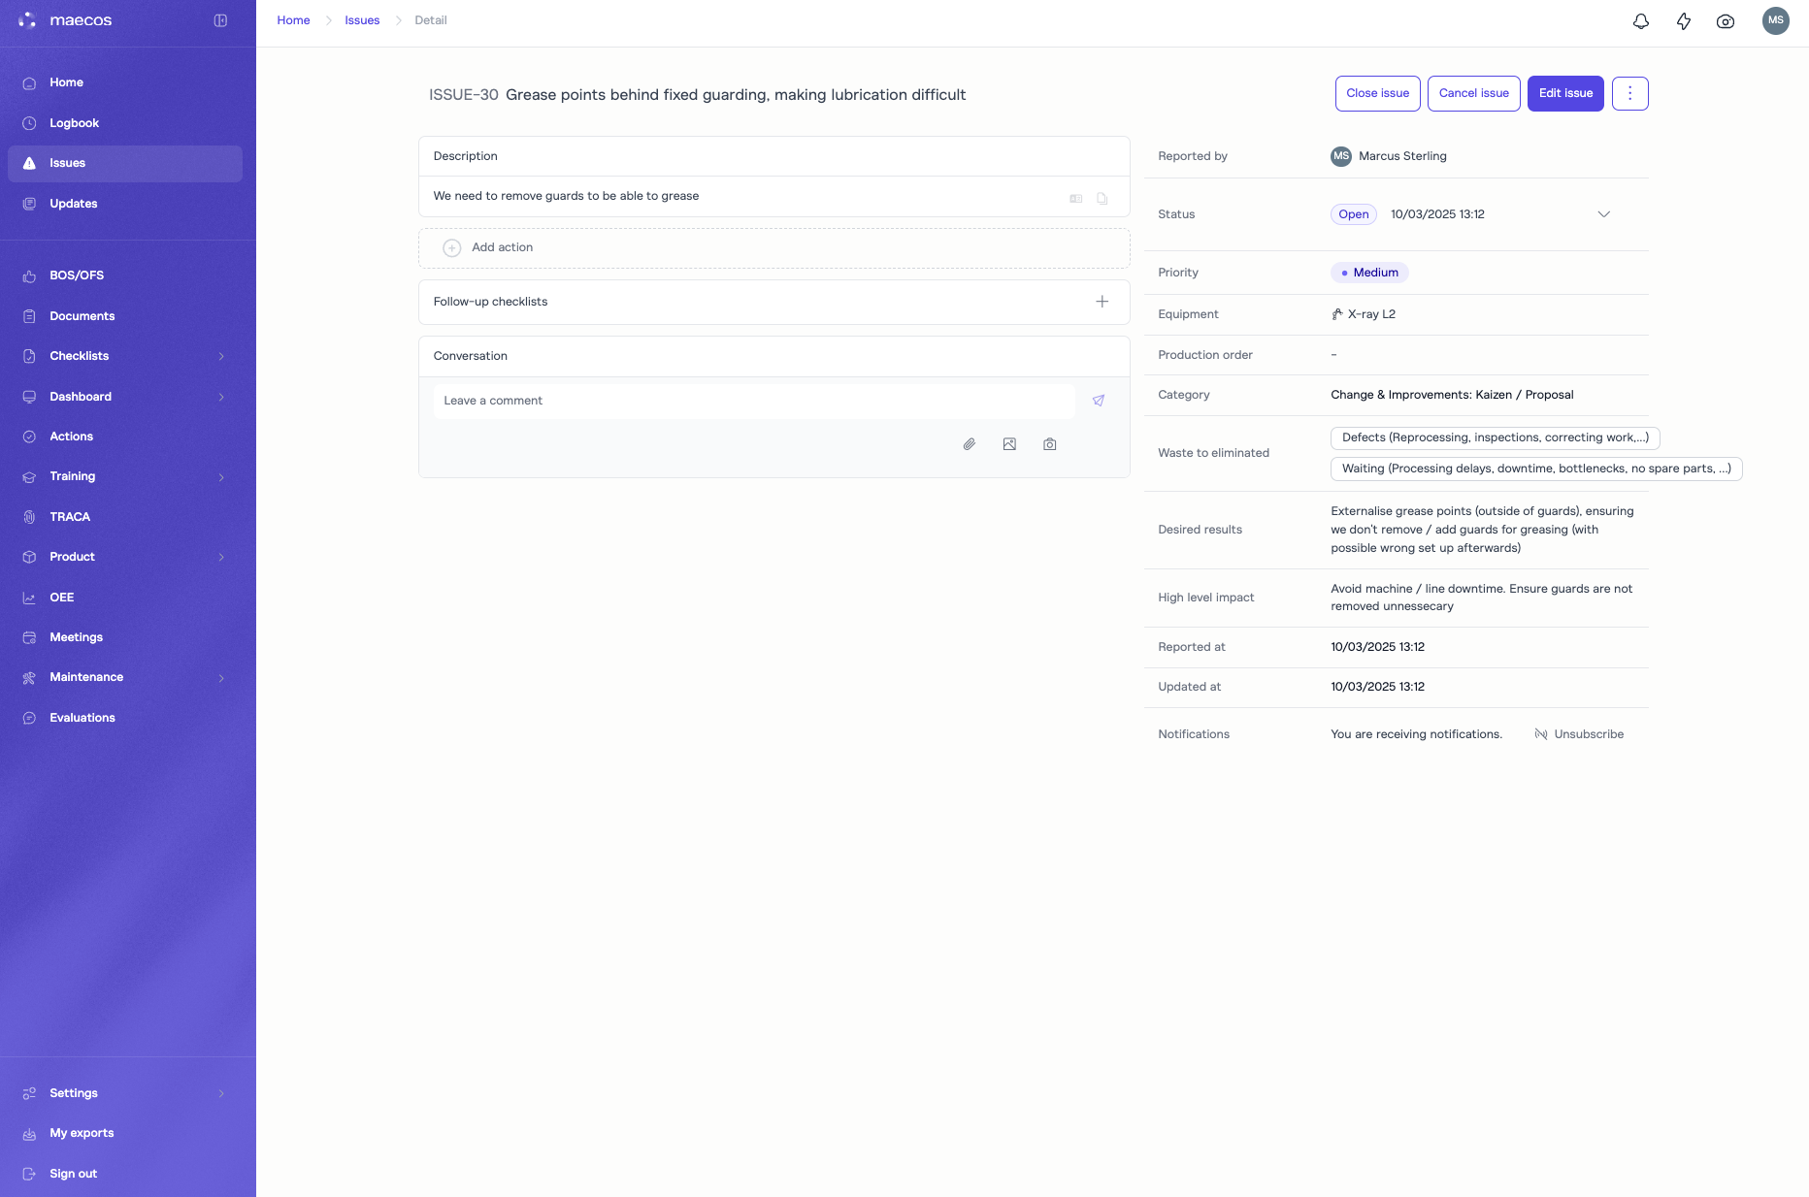The width and height of the screenshot is (1809, 1197).
Task: Take photo with conversation camera icon
Action: click(x=1050, y=444)
